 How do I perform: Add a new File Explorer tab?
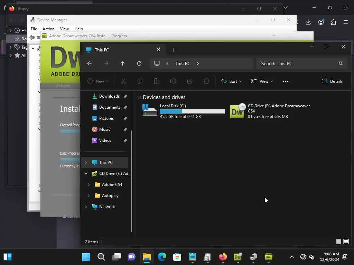click(174, 50)
